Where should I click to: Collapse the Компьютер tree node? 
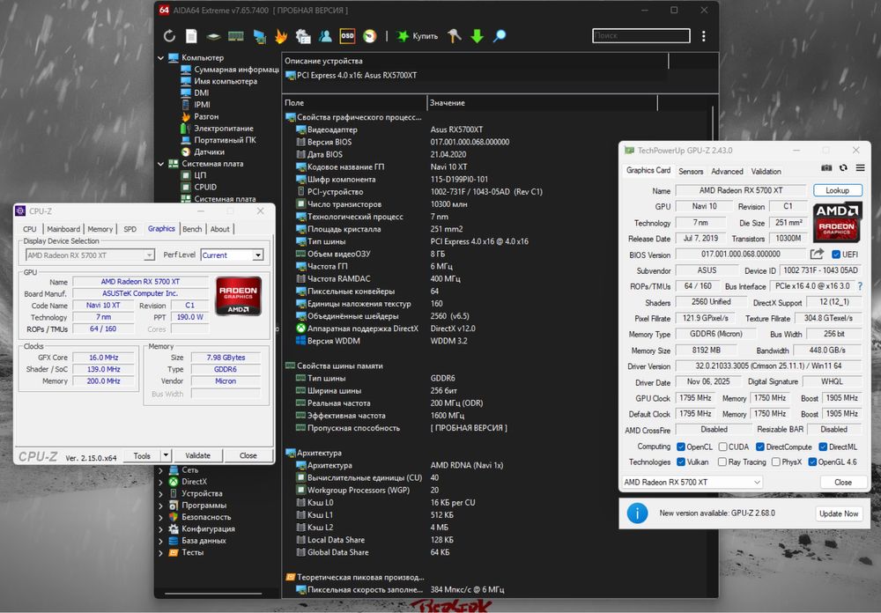[x=160, y=58]
